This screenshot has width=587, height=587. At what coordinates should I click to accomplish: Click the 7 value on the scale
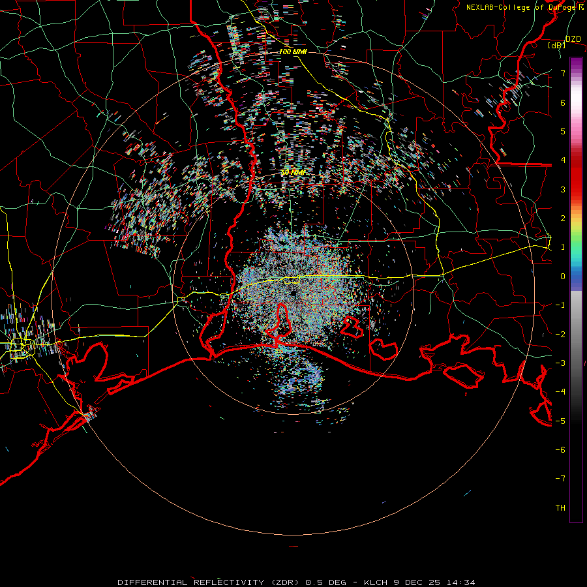point(563,73)
